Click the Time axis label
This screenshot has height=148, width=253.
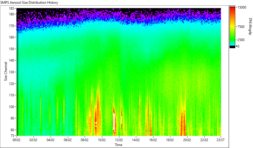pyautogui.click(x=118, y=145)
